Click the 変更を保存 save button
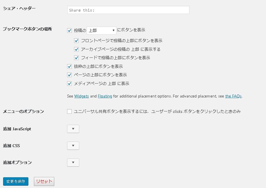Screen dimensions: 266x188 [16, 182]
